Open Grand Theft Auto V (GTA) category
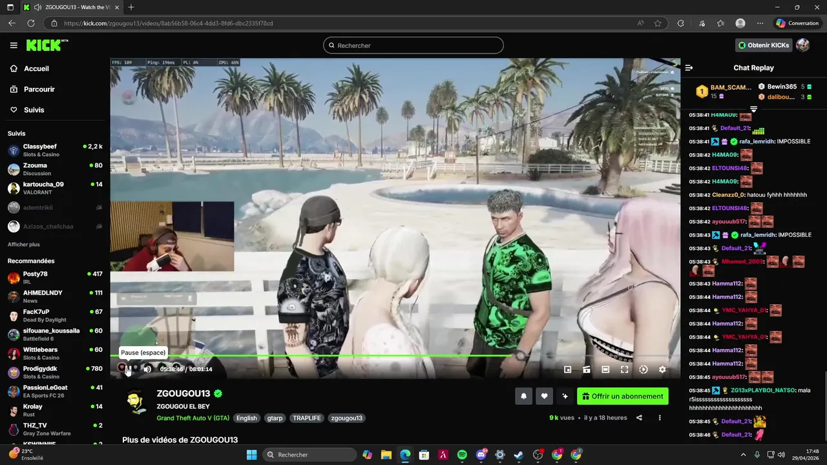This screenshot has width=827, height=465. click(x=193, y=418)
